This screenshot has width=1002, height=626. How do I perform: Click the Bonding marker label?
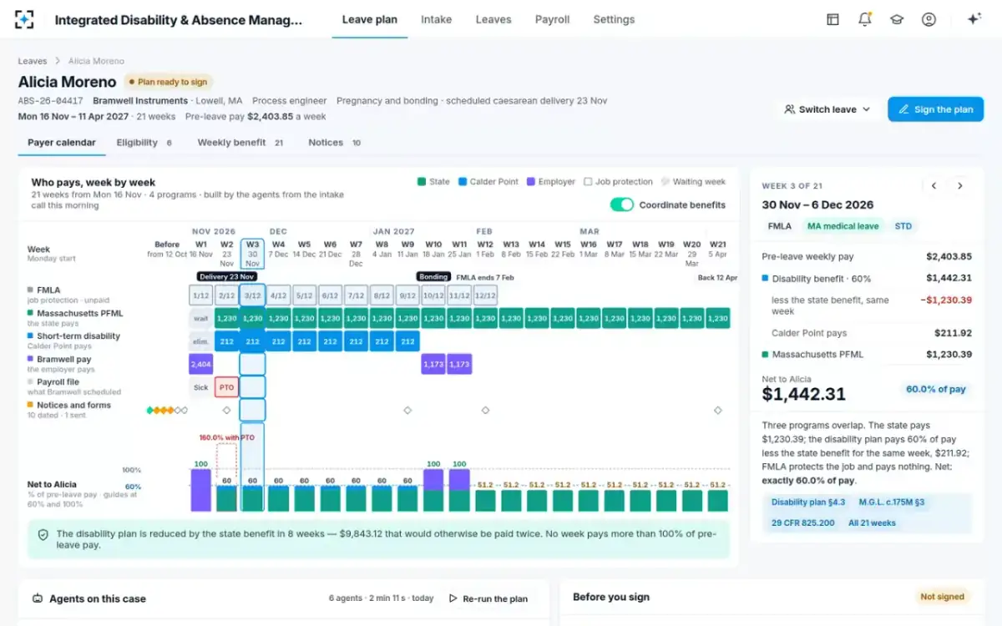[x=433, y=276]
